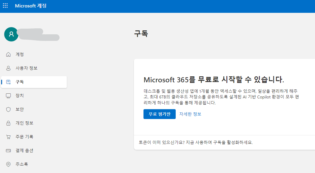The height and width of the screenshot is (173, 315).
Task: Click the home icon next to 계정
Action: [x=8, y=55]
